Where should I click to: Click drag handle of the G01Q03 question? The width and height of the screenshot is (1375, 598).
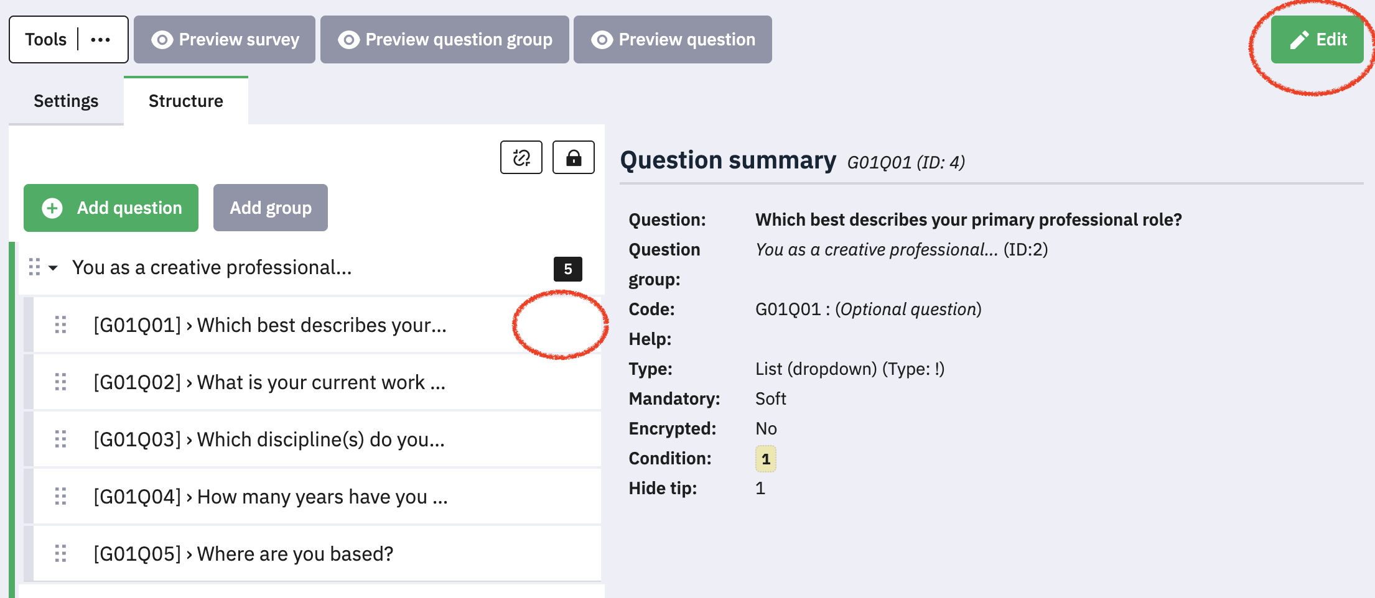click(x=60, y=439)
